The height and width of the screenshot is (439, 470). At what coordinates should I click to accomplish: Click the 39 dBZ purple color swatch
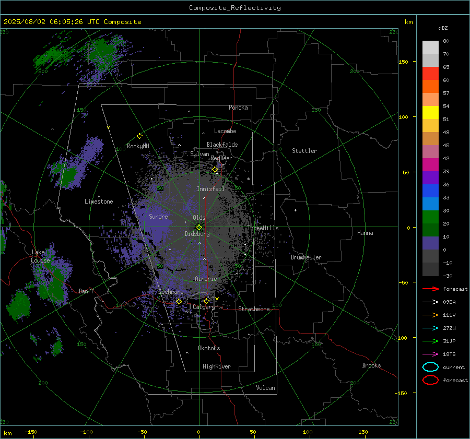[x=430, y=177]
